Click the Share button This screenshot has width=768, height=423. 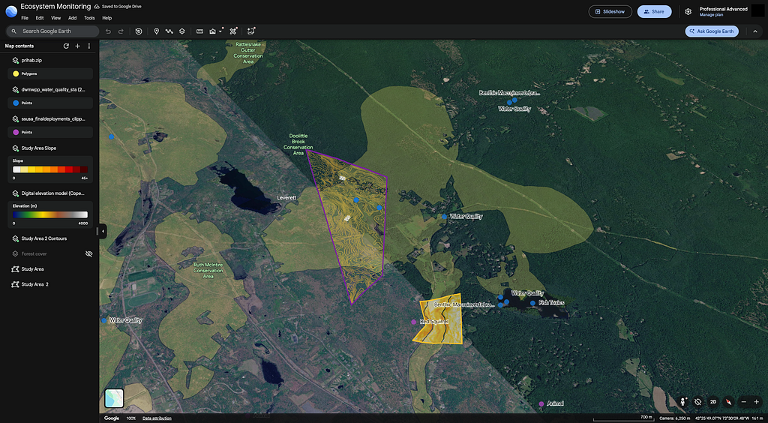(x=654, y=12)
